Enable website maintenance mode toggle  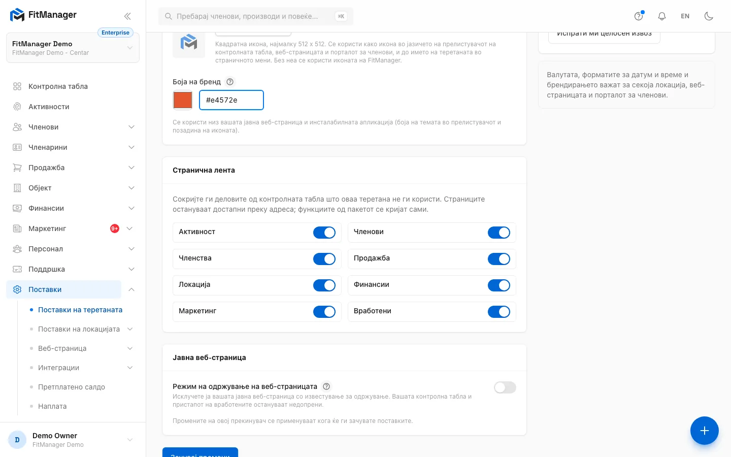pos(505,387)
